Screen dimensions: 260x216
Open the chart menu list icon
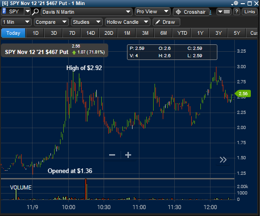click(224, 12)
